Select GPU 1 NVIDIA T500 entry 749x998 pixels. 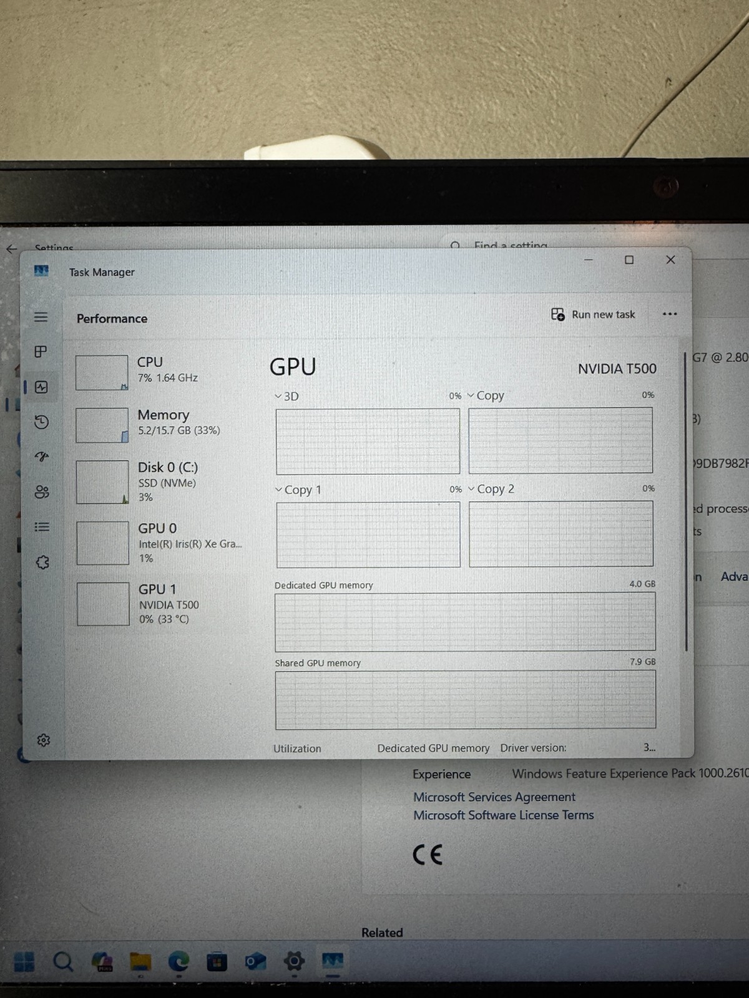(x=161, y=604)
